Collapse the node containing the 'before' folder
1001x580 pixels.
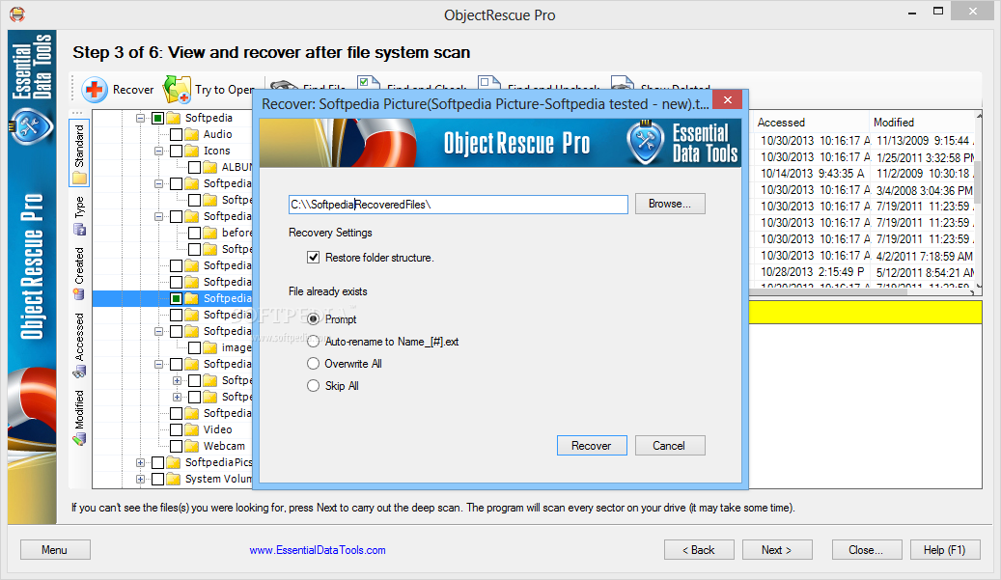[158, 217]
